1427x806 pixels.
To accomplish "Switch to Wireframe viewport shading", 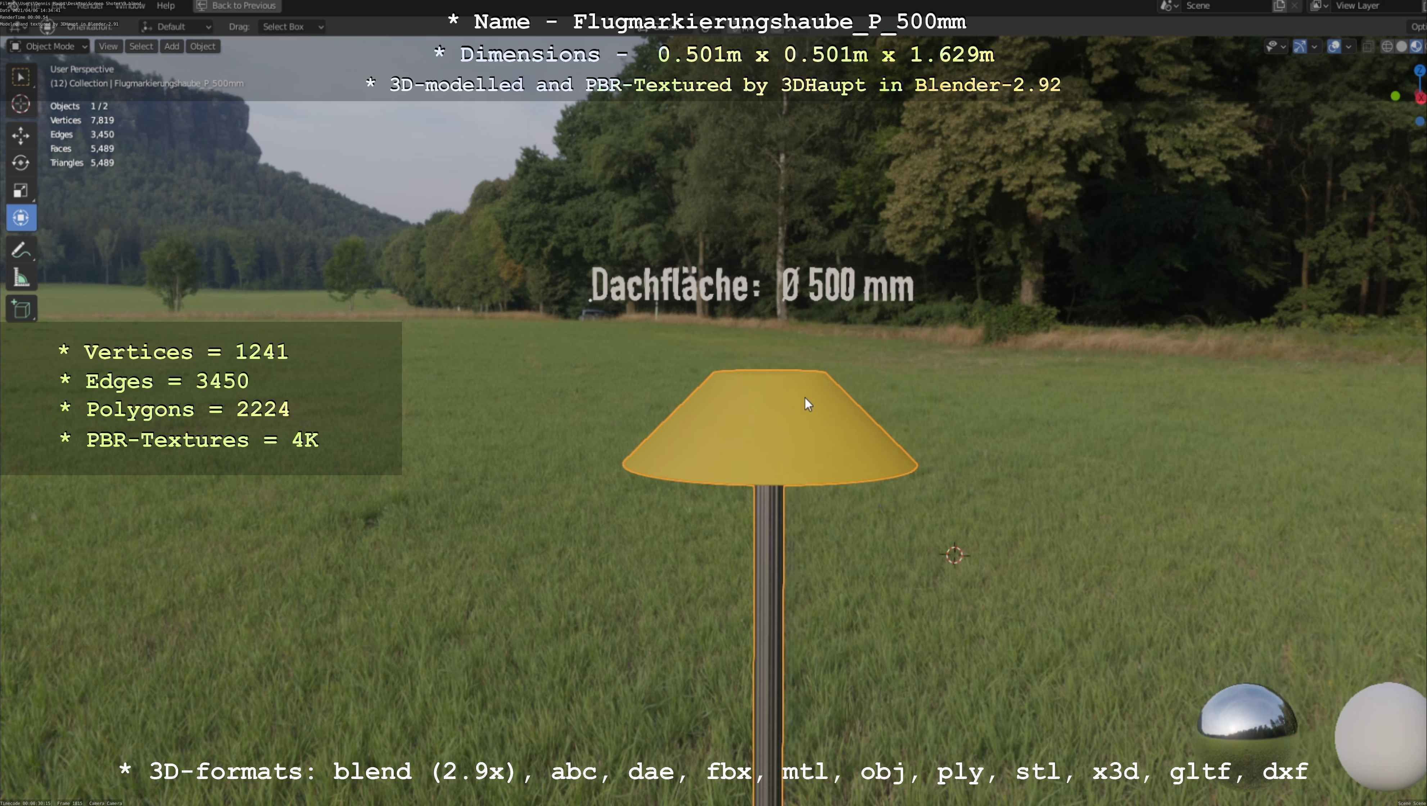I will click(1387, 46).
